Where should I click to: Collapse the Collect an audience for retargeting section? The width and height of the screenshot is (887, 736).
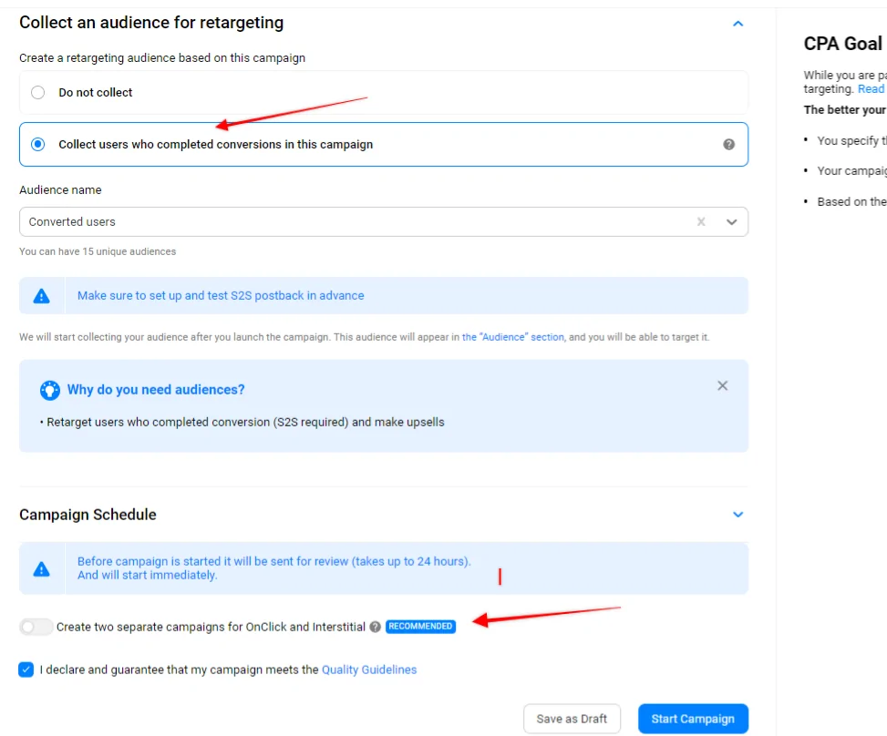click(738, 24)
